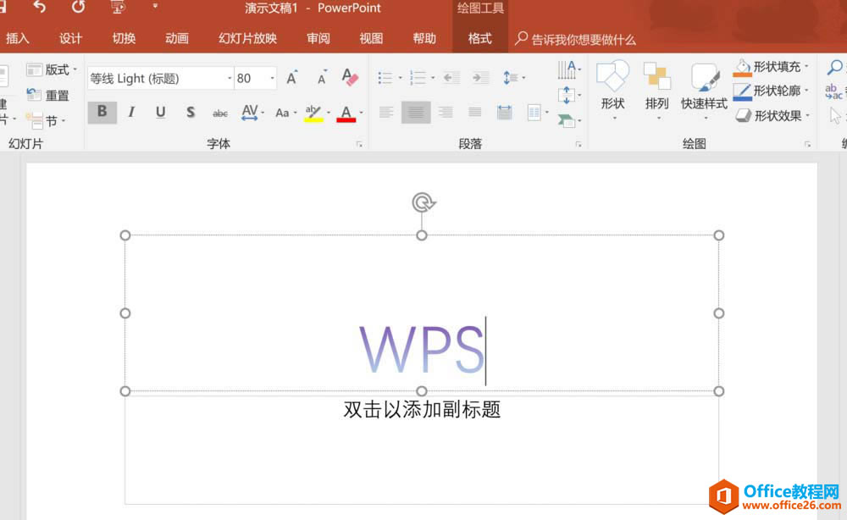Expand the font name dropdown arrow
This screenshot has width=847, height=520.
[x=230, y=78]
